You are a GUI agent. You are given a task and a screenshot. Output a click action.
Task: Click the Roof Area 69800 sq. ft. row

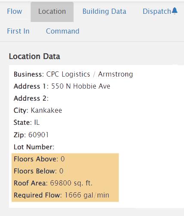pyautogui.click(x=65, y=183)
